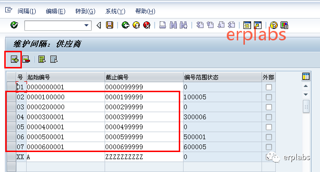This screenshot has height=172, width=320.
Task: Open the 转到(G) menu
Action: [85, 11]
